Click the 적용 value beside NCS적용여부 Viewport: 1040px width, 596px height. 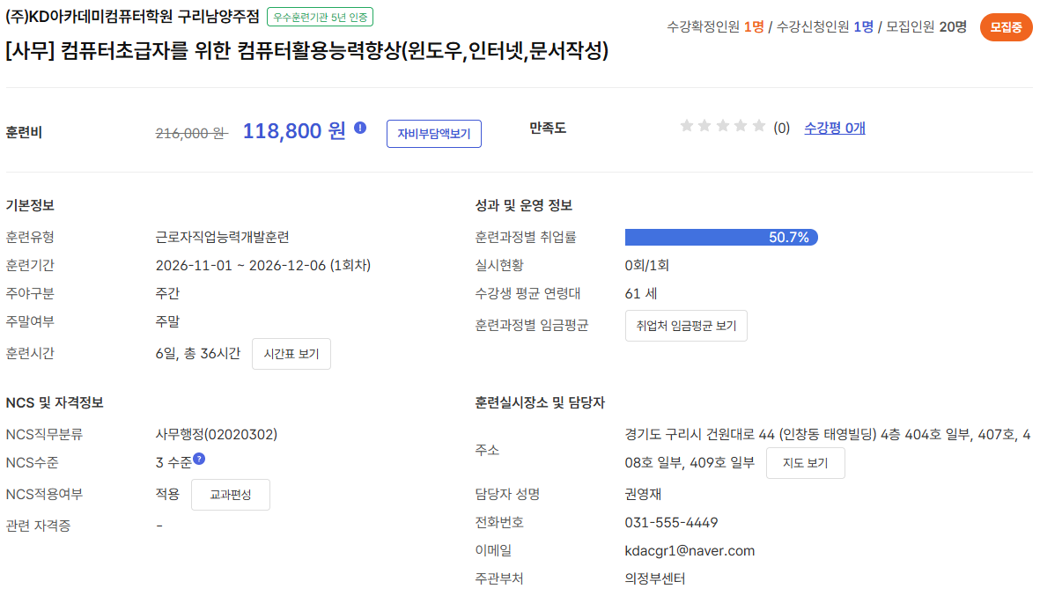167,494
